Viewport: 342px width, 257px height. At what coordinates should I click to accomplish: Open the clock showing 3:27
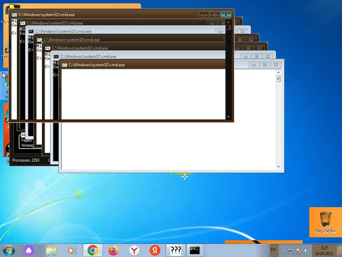(x=324, y=251)
